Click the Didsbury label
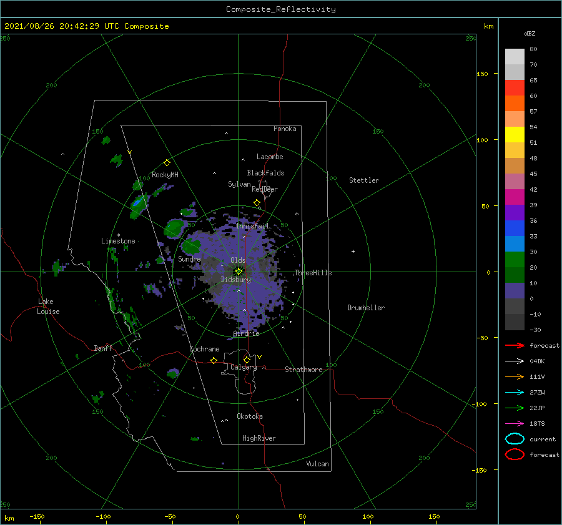The image size is (562, 525). point(235,280)
